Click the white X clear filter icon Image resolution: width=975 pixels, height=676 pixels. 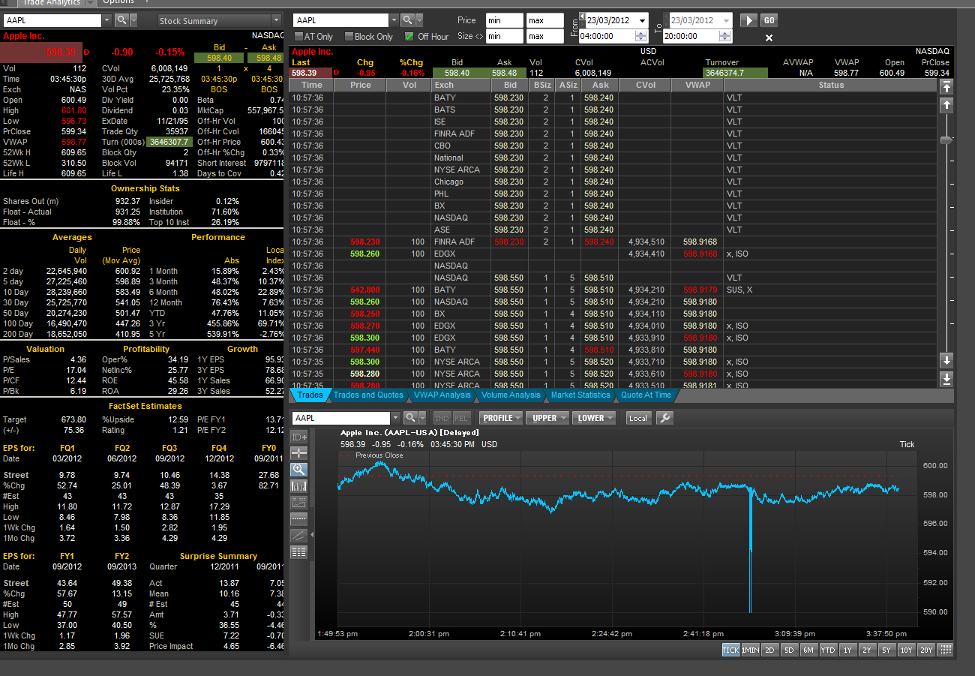point(769,37)
